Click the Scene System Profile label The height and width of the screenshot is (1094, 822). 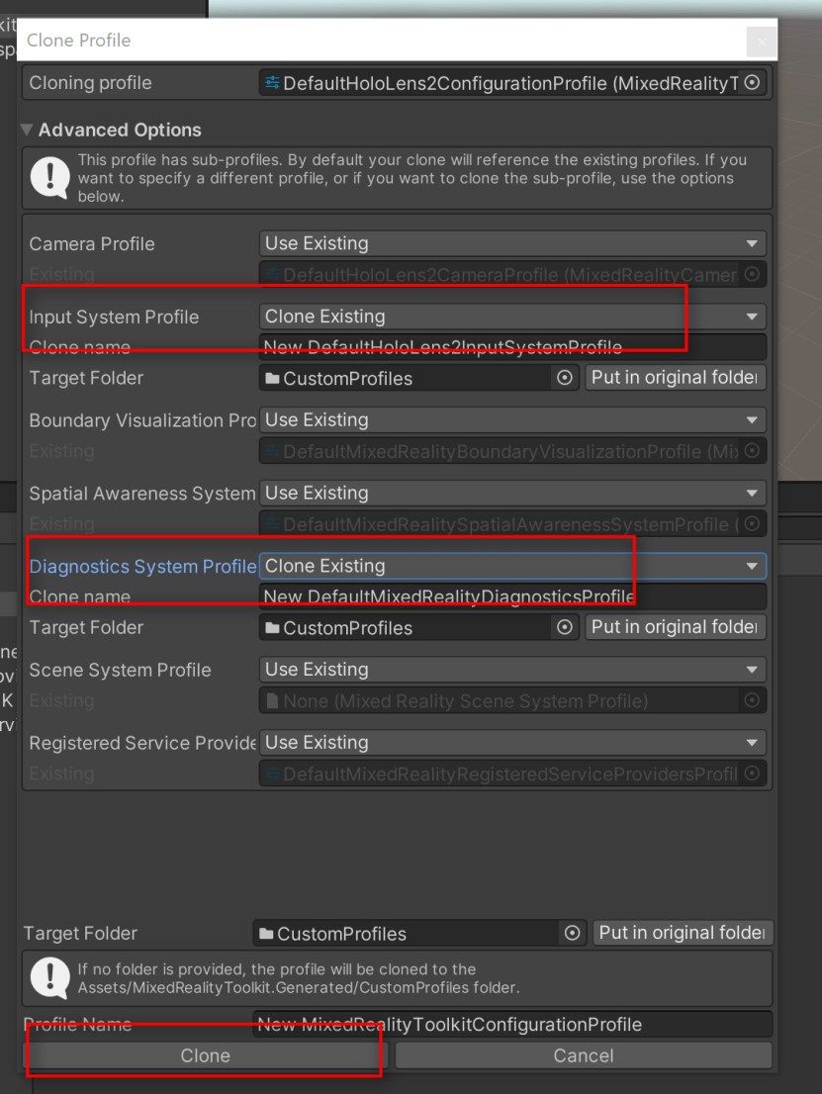click(120, 670)
